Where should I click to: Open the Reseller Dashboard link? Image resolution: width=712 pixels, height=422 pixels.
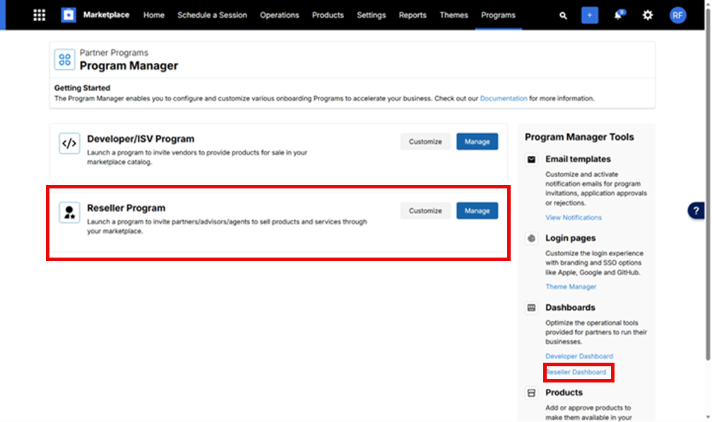(x=576, y=372)
